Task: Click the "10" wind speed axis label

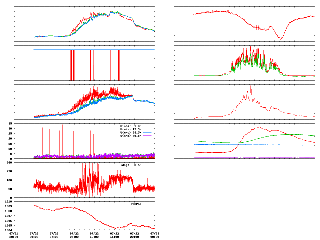Action: [x=10, y=149]
